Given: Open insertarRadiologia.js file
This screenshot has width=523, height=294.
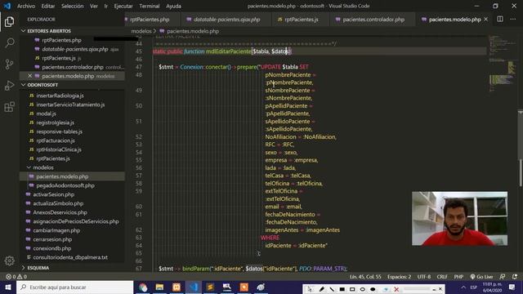Looking at the screenshot, I should [x=60, y=96].
